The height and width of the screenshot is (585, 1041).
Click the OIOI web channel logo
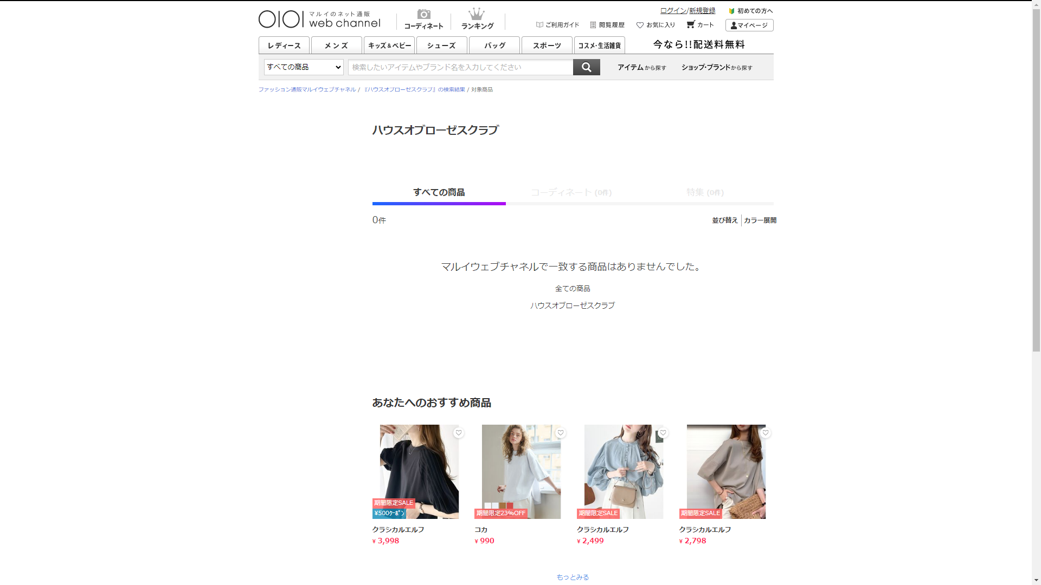[319, 19]
